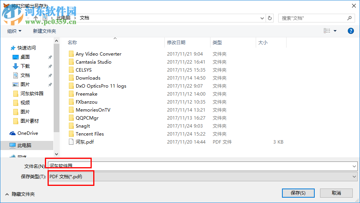Click the refresh icon beside the address bar
Viewport: 360px width, 203px height.
coord(270,18)
